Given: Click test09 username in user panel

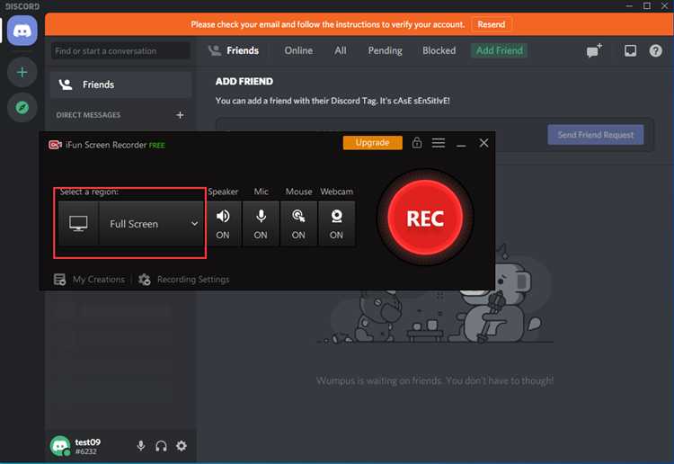Looking at the screenshot, I should pos(88,442).
